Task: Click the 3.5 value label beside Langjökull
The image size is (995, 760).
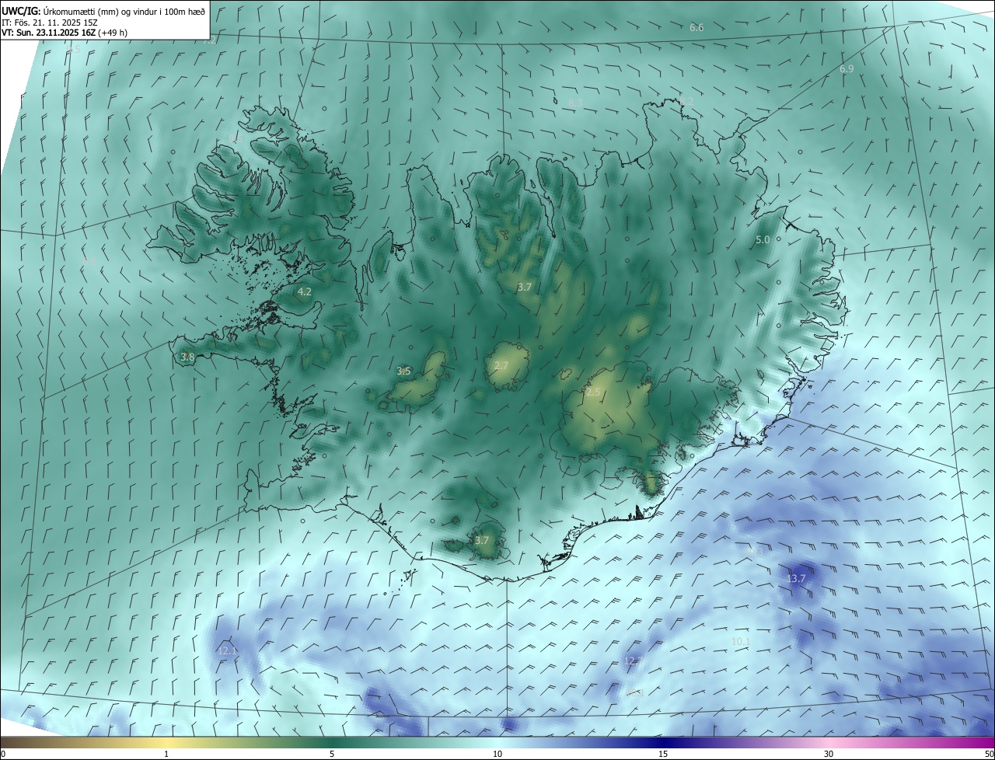Action: (x=403, y=371)
